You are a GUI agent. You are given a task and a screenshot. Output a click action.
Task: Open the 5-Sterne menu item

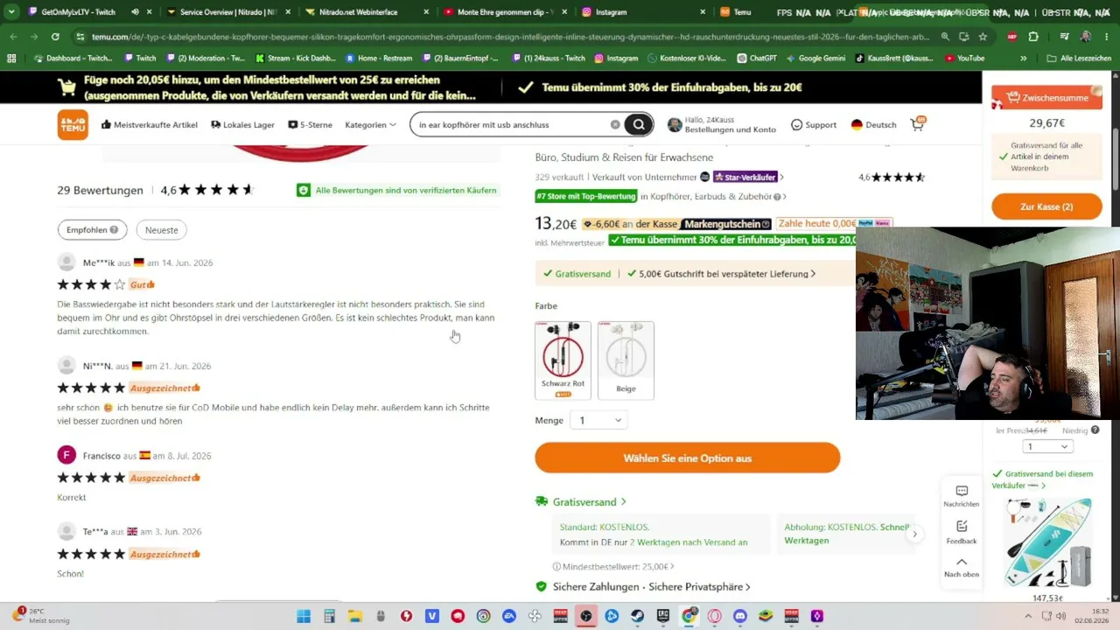(x=310, y=125)
